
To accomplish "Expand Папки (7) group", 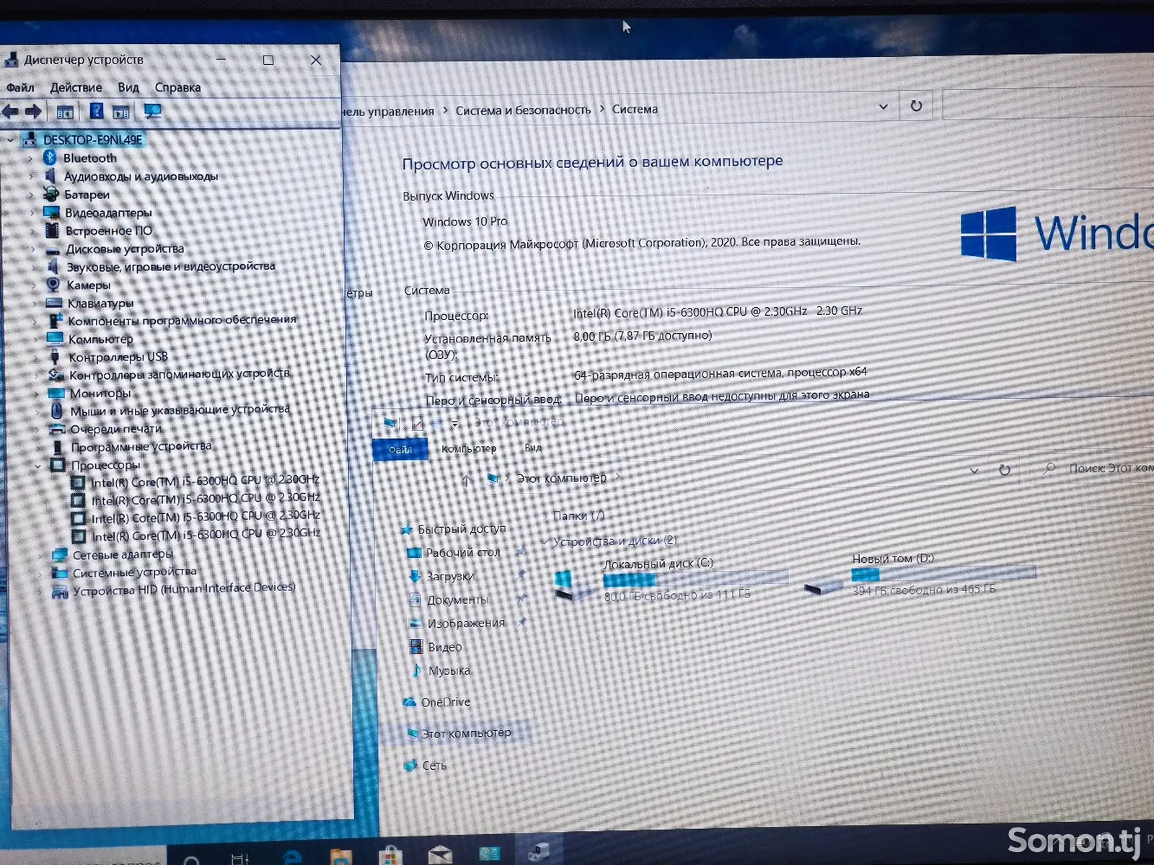I will tap(545, 516).
